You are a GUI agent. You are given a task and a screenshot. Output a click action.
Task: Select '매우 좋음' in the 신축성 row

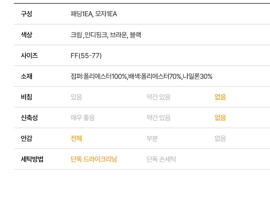click(82, 118)
